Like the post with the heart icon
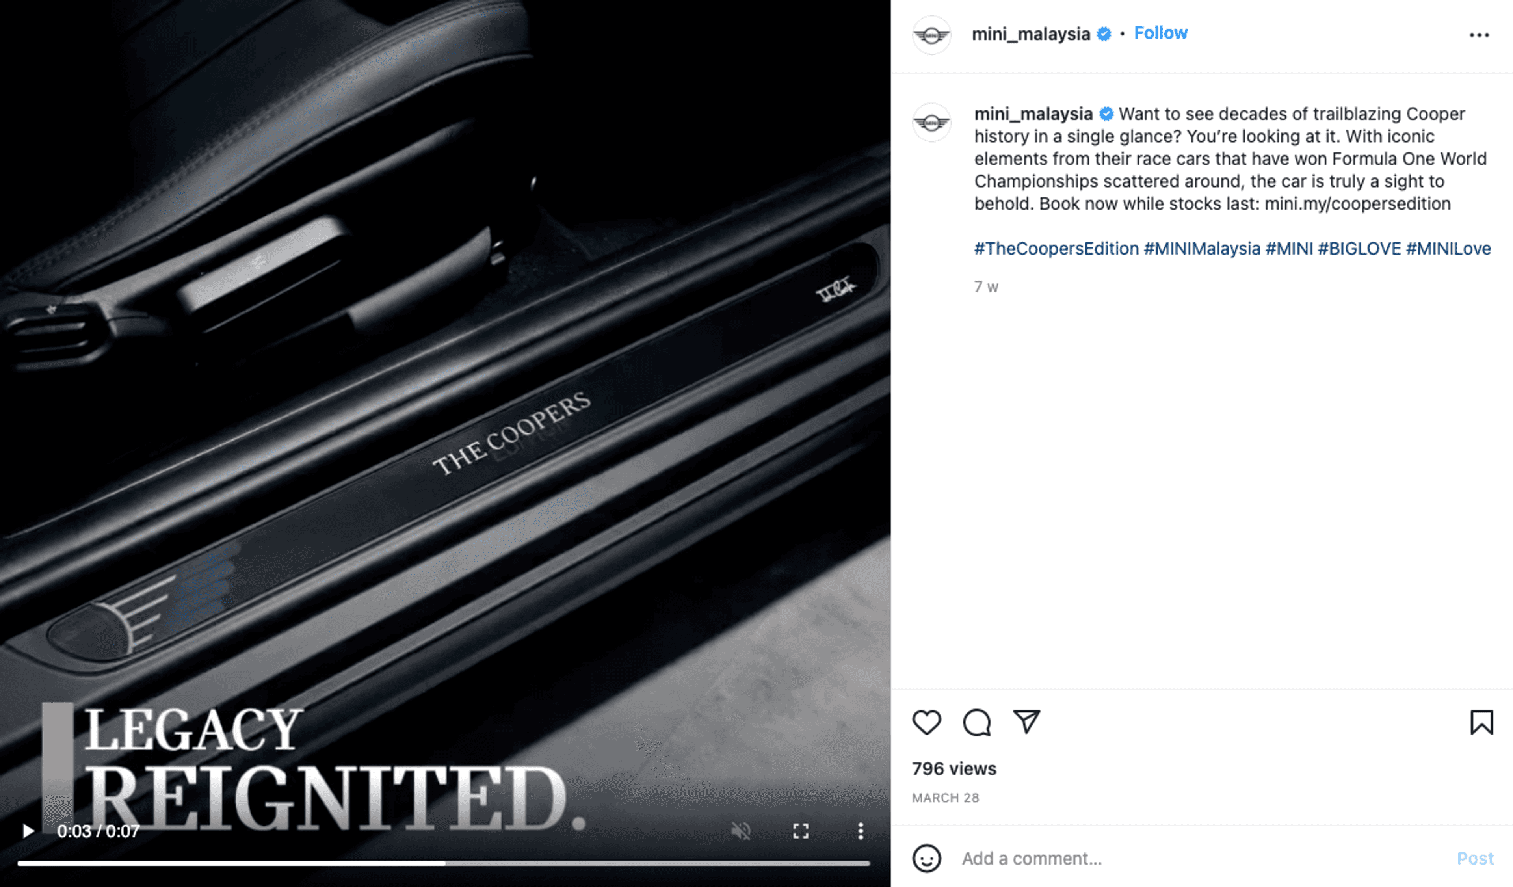 pos(926,722)
